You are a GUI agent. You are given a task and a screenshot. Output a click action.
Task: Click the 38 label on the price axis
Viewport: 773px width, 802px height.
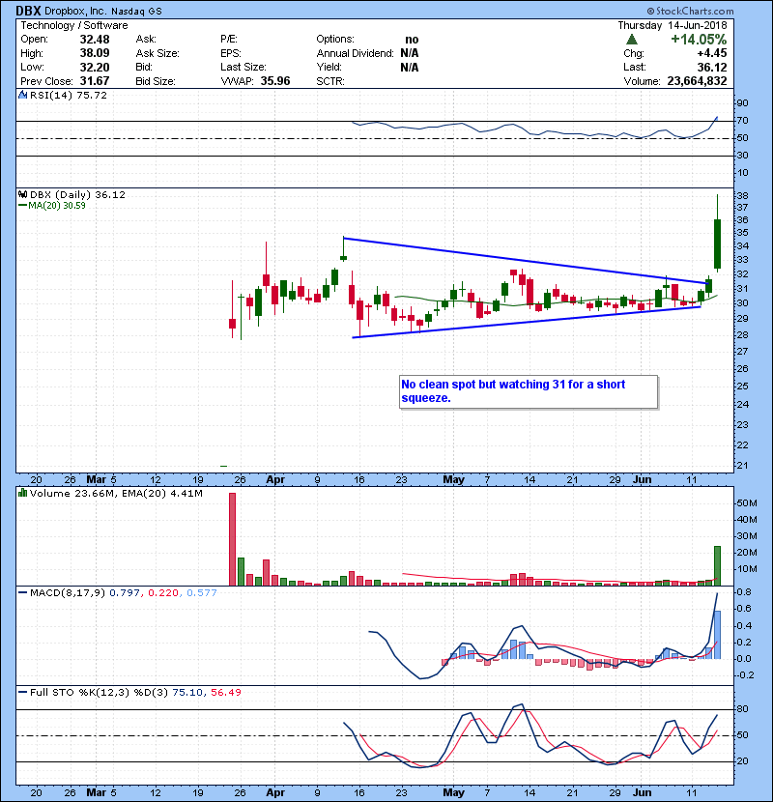click(x=742, y=195)
